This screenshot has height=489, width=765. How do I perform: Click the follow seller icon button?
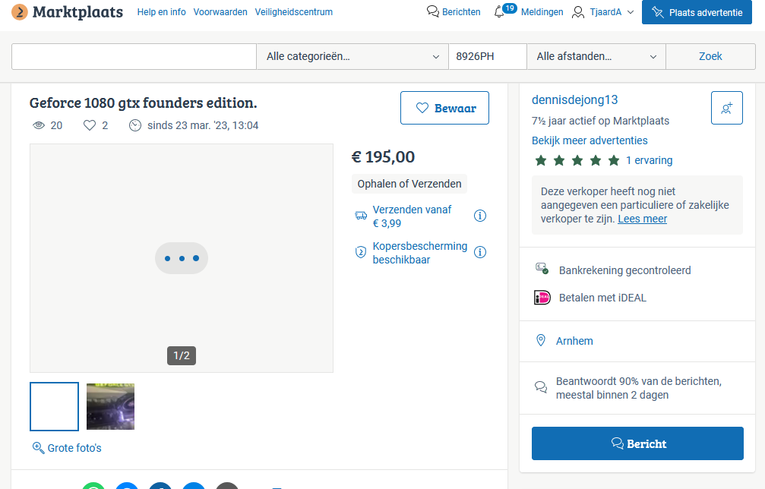pyautogui.click(x=727, y=108)
